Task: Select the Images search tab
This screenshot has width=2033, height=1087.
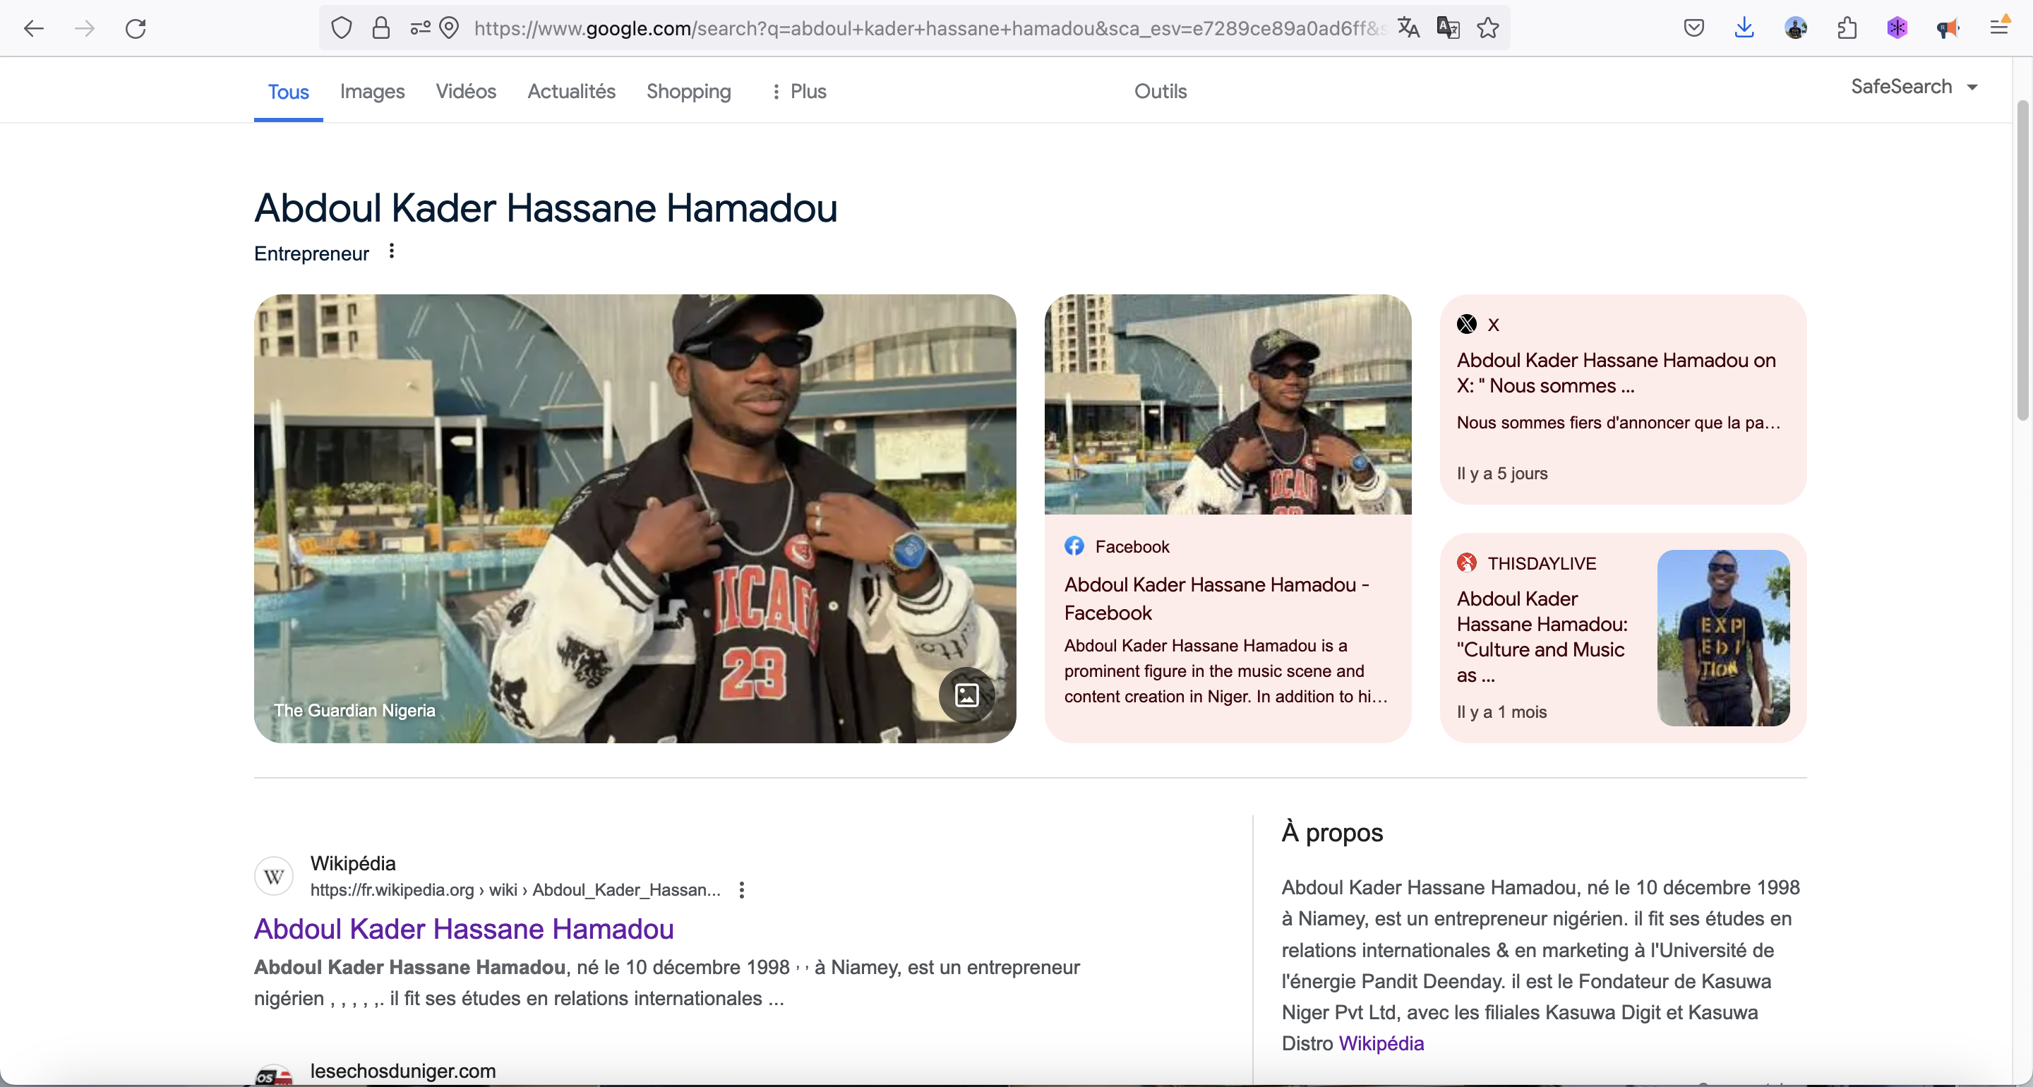Action: 373,92
